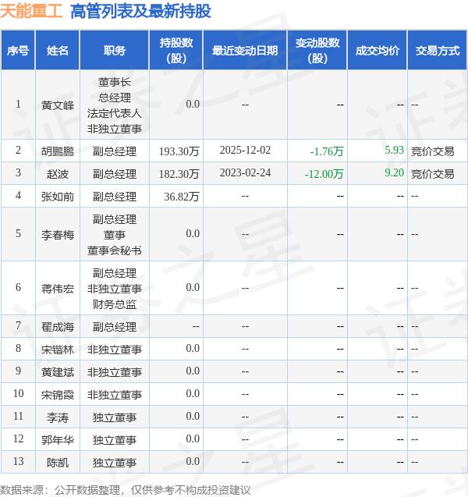468x497 pixels.
Task: Click the name 黄文峰
Action: (58, 105)
